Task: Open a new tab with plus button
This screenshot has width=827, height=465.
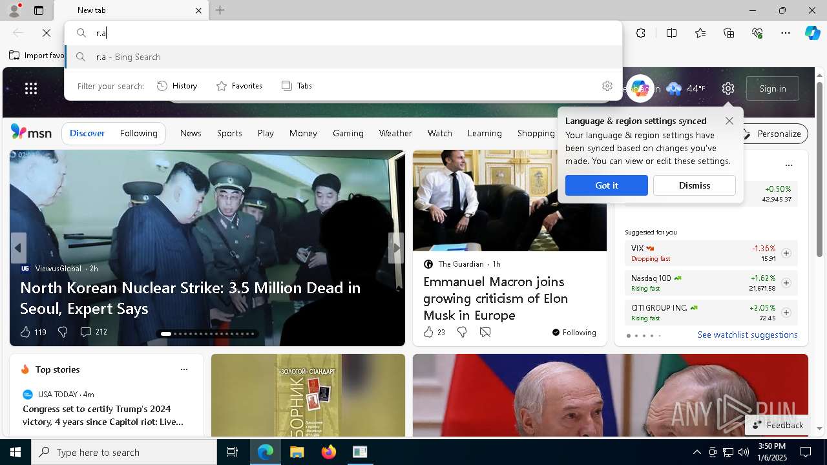Action: 220,10
